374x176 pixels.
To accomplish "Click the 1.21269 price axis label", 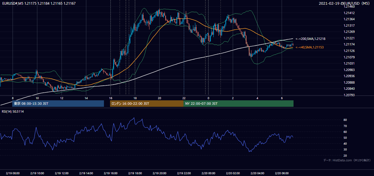I will pos(349,32).
